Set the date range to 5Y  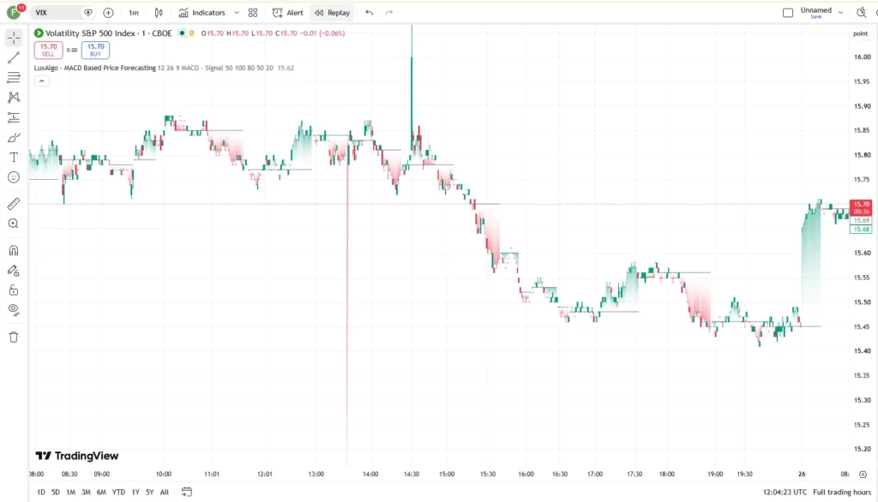coord(149,492)
